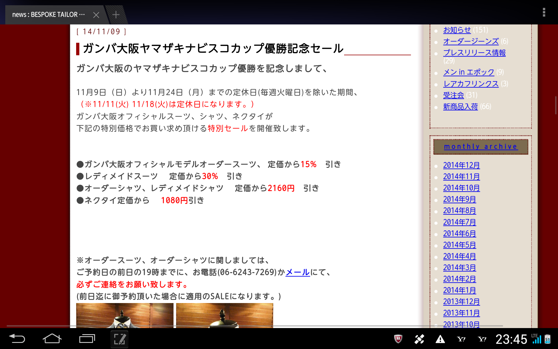Open the オーダージーンズ category
This screenshot has height=349, width=558.
[471, 41]
